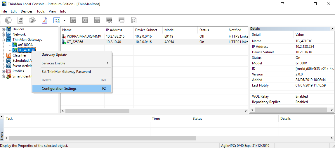Expand the Network tree node

tap(3, 35)
